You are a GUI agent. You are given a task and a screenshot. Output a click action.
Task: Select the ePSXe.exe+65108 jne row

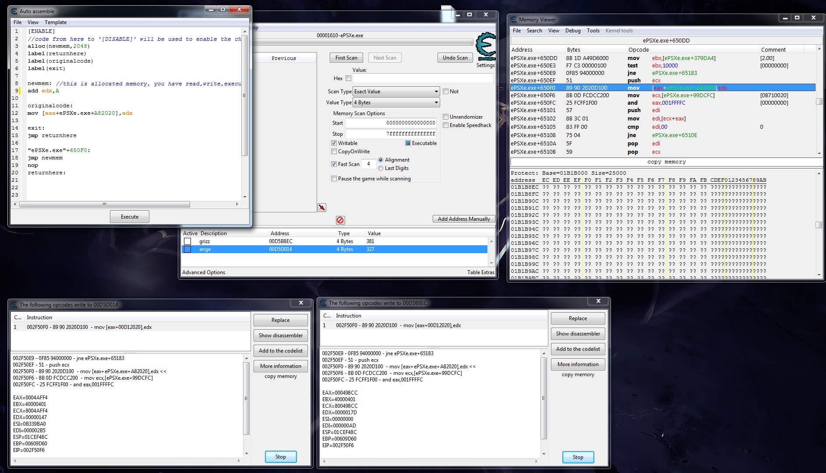663,135
